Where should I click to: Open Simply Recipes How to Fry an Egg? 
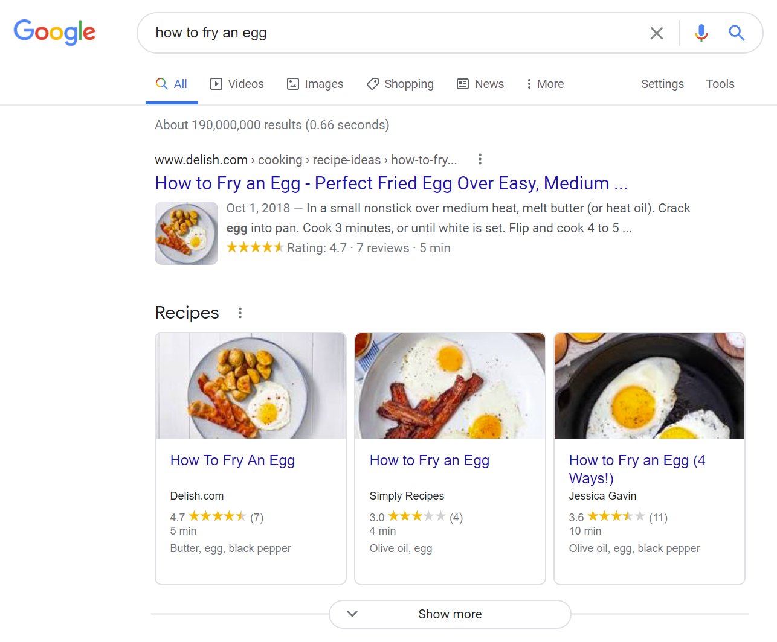point(429,460)
